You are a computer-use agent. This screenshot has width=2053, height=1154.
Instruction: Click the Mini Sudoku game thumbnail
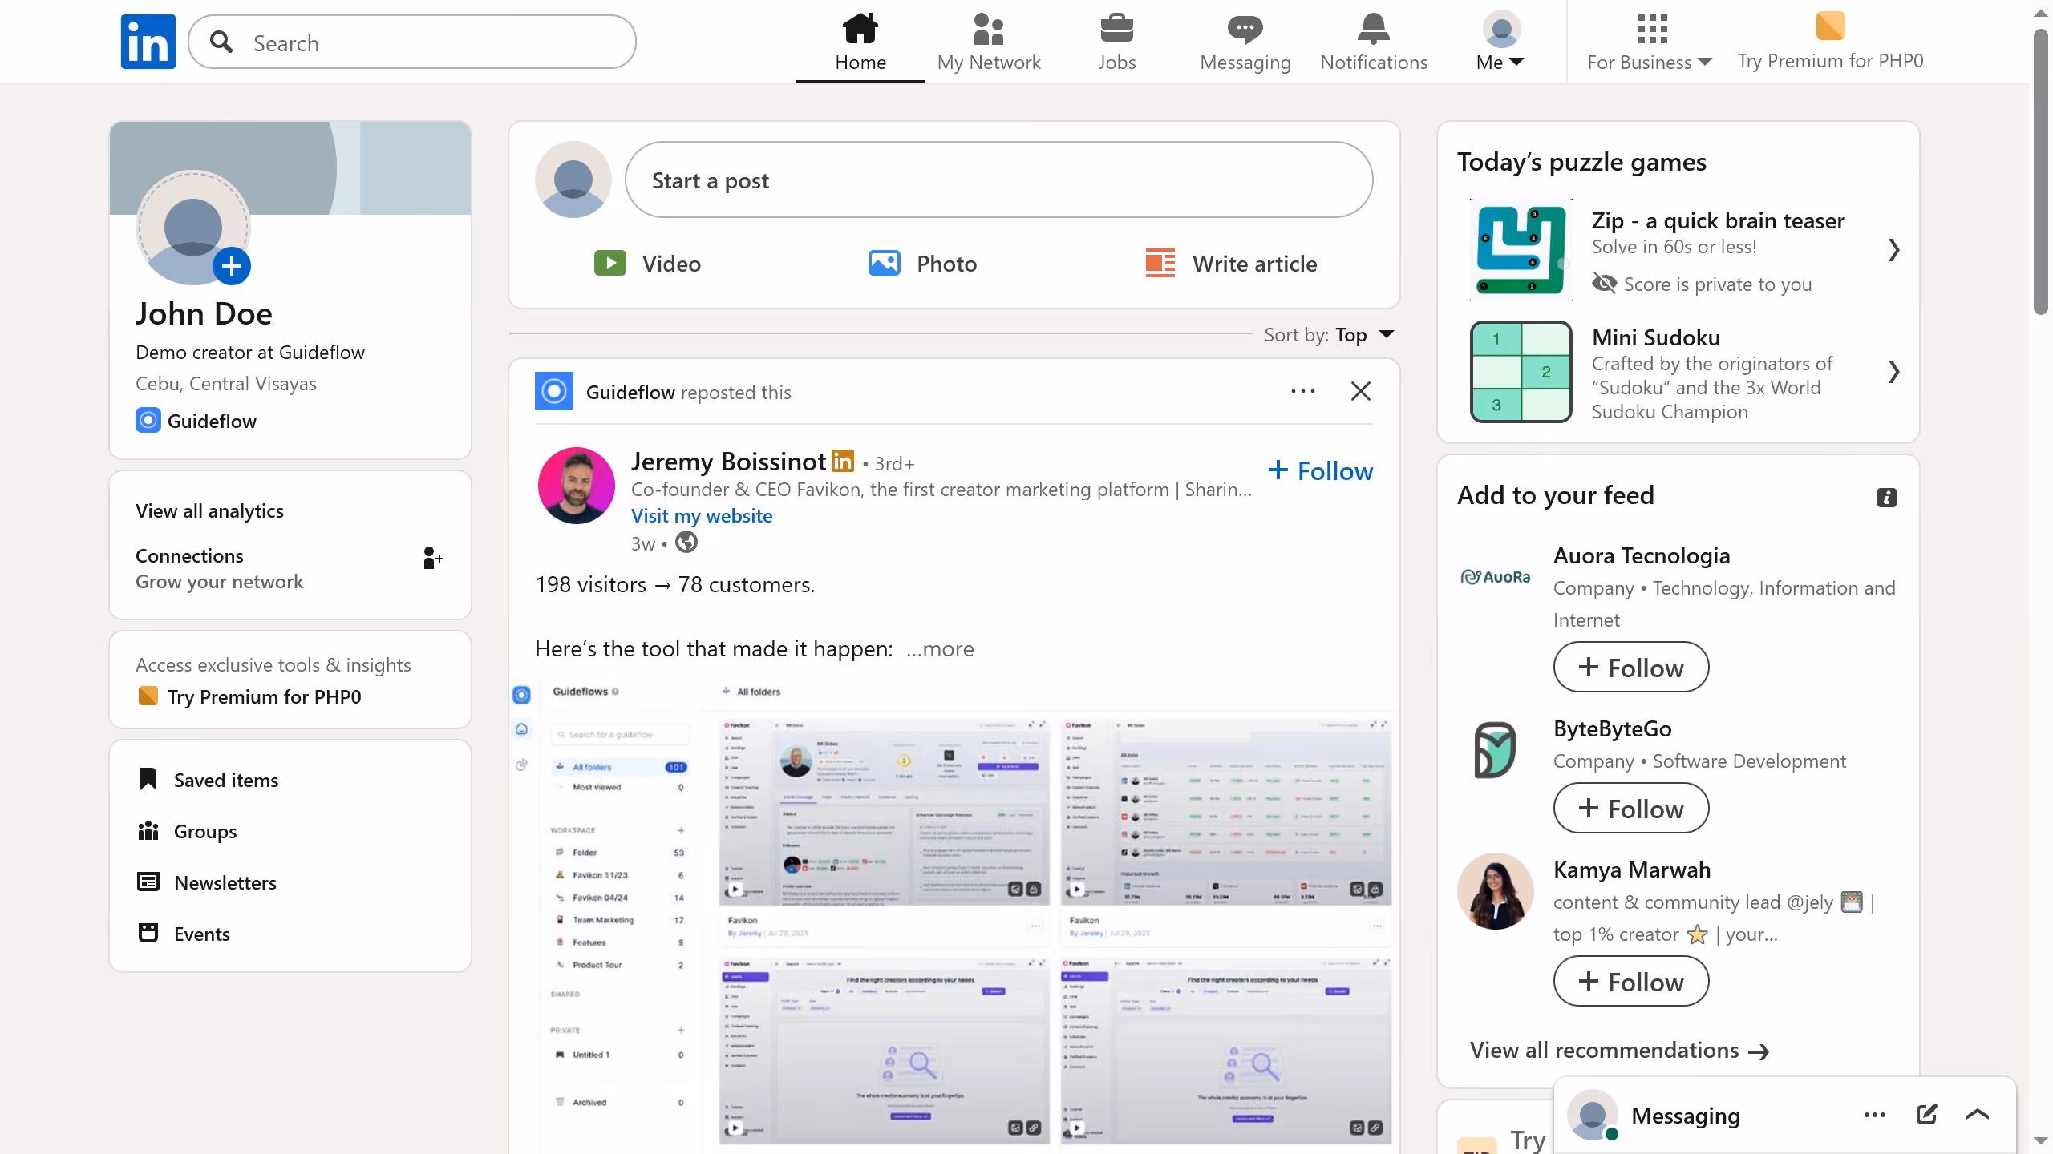tap(1521, 372)
